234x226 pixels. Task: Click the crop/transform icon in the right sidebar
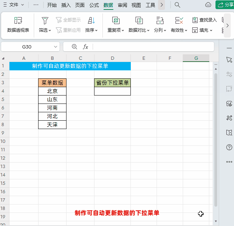pyautogui.click(x=229, y=89)
